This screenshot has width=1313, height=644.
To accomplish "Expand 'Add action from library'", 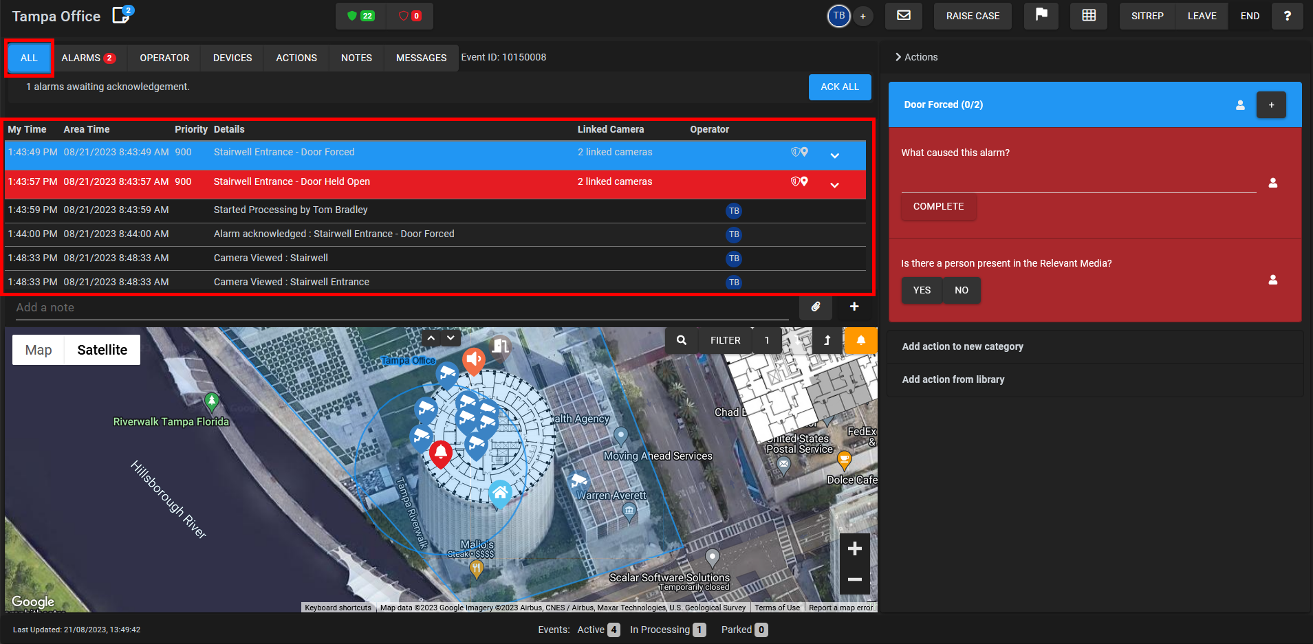I will pyautogui.click(x=1095, y=379).
